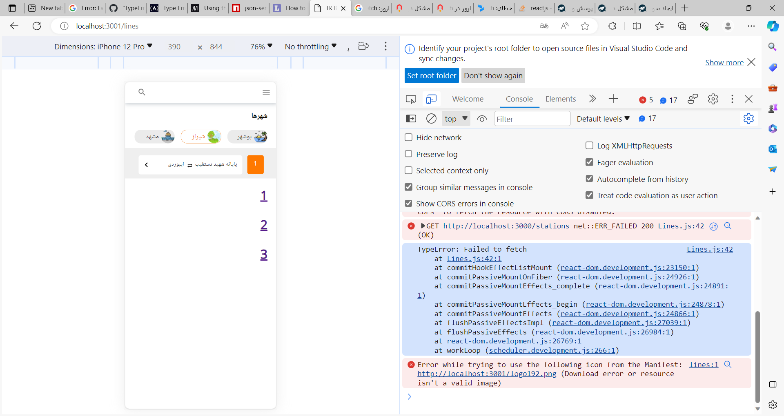Clear console with the ban icon

click(431, 119)
